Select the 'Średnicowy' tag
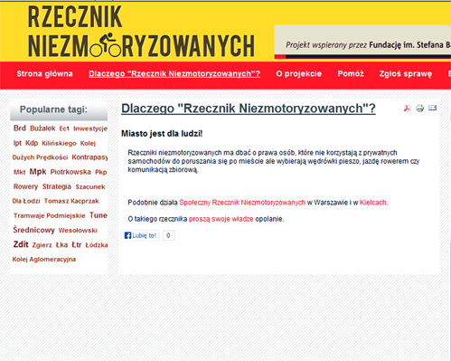The image size is (451, 361). pos(33,230)
